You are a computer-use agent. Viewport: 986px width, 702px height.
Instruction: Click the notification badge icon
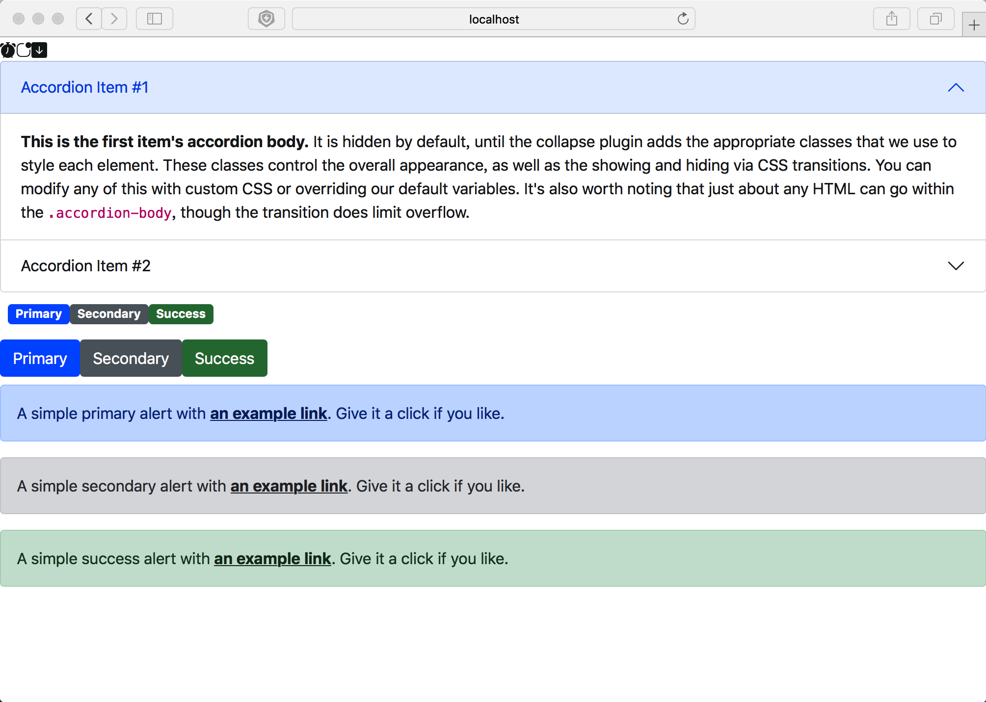tap(23, 50)
